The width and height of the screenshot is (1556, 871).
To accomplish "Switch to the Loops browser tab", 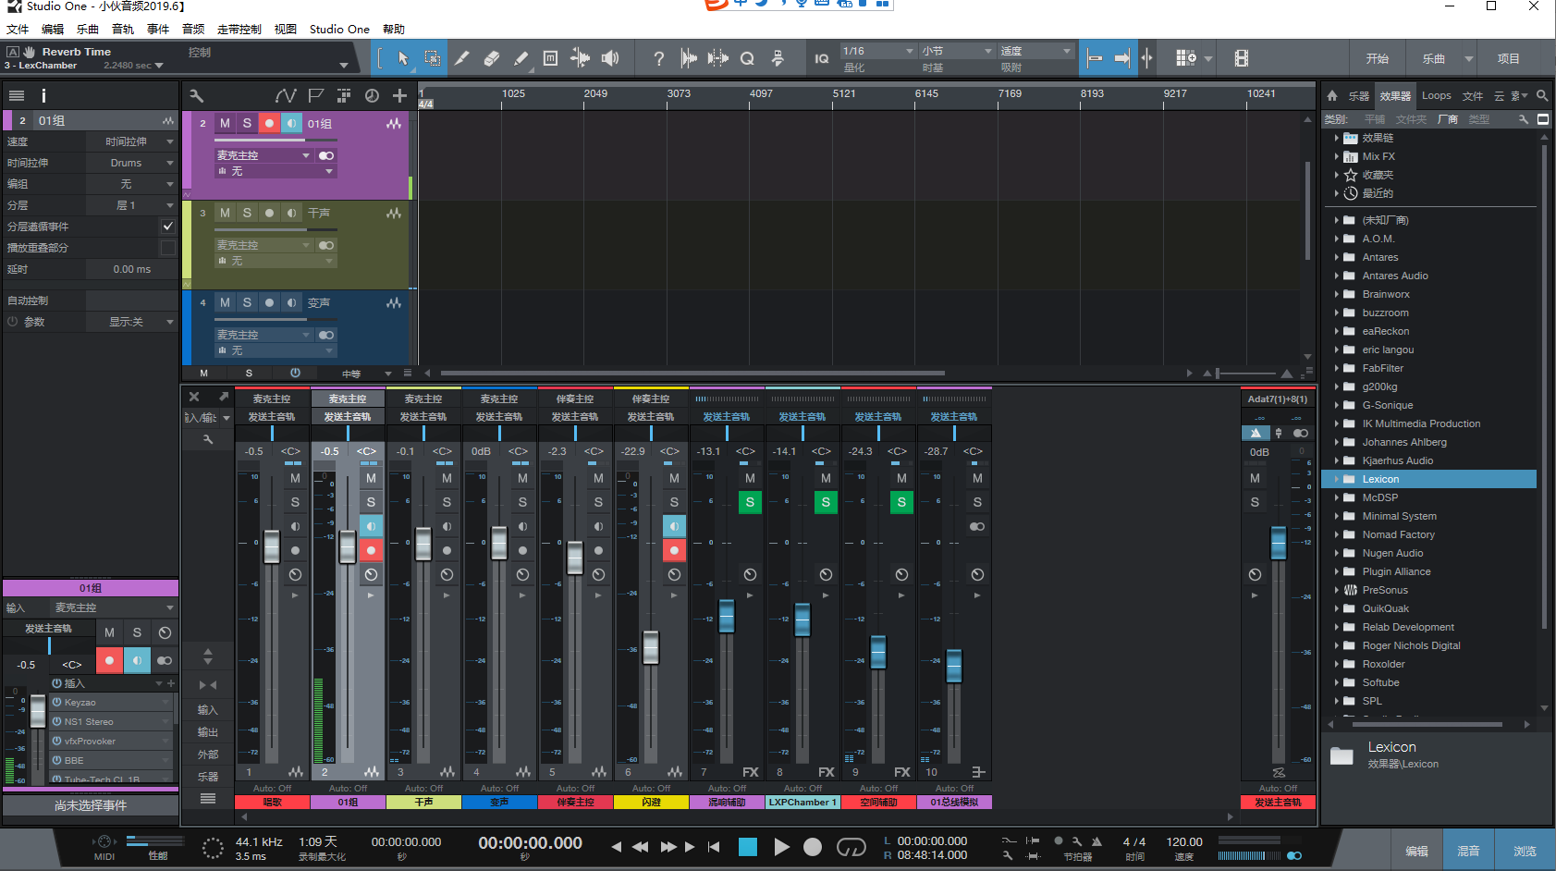I will (x=1436, y=95).
